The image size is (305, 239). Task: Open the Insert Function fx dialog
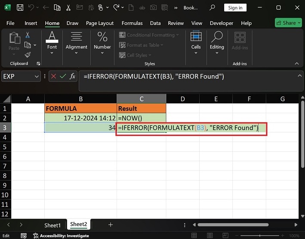[x=73, y=76]
